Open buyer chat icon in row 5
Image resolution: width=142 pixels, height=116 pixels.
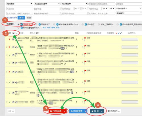point(16,72)
